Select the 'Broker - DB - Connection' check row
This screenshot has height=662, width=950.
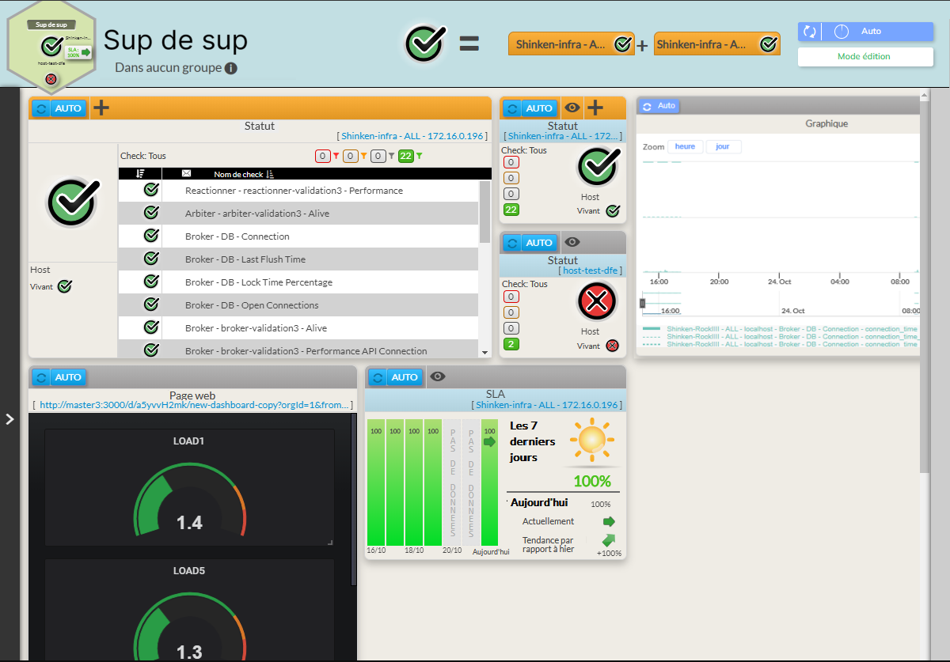(237, 236)
